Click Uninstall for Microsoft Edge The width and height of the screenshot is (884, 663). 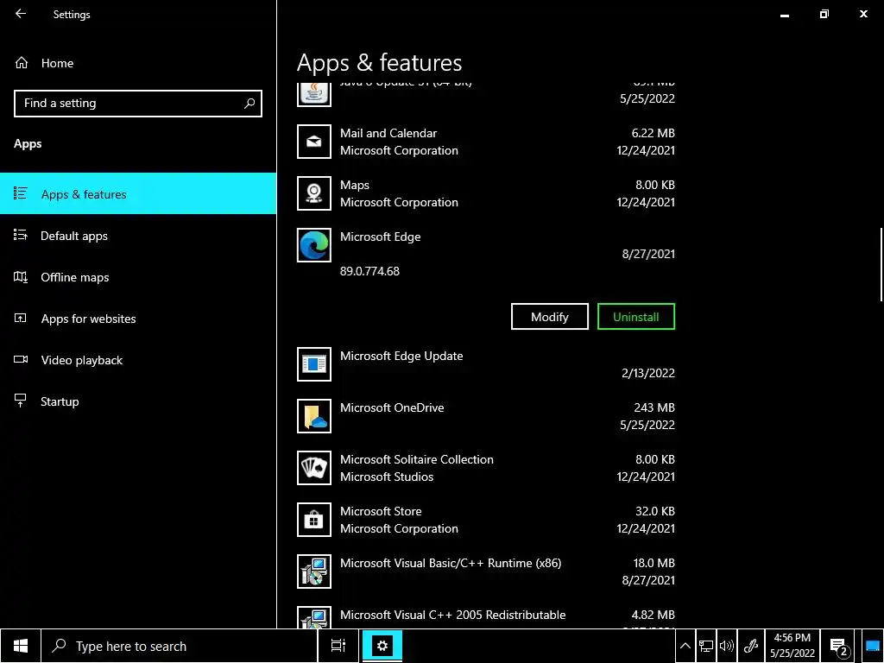click(636, 317)
